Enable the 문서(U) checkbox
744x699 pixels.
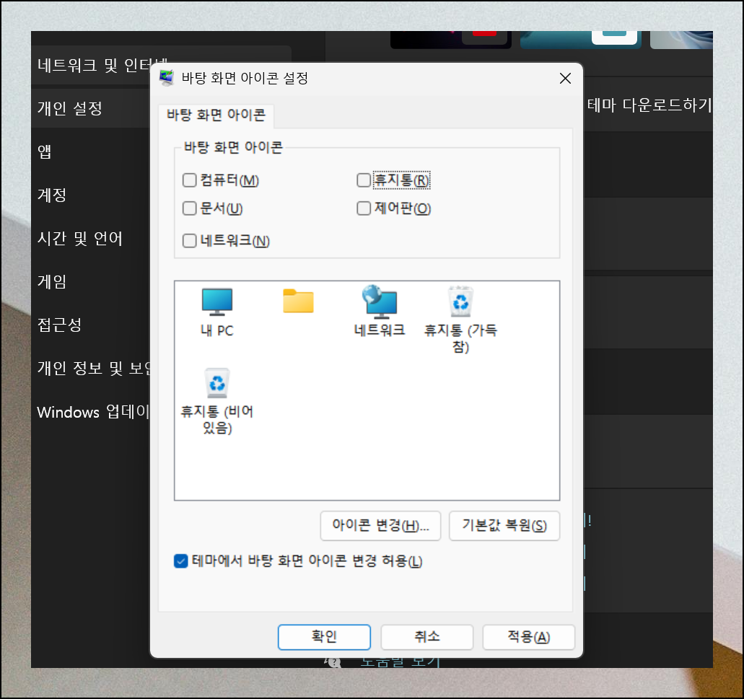189,208
